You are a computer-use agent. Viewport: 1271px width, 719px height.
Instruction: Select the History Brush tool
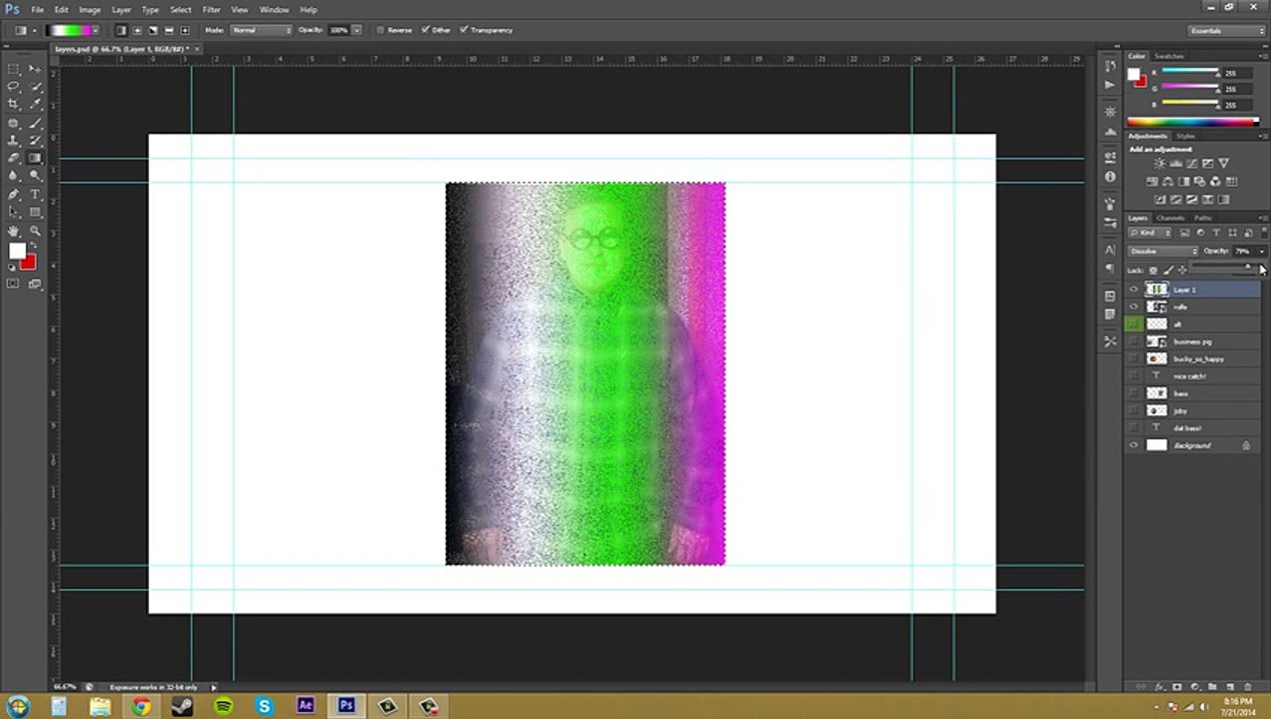35,141
